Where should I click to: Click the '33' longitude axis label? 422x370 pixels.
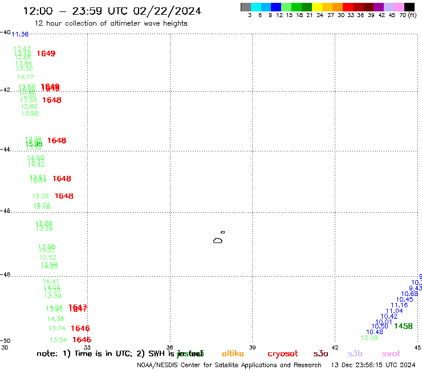[x=87, y=347]
